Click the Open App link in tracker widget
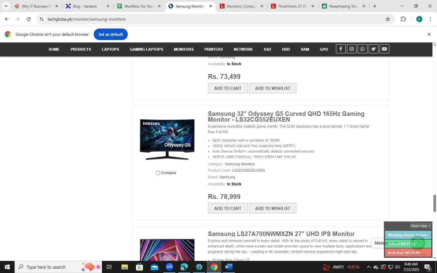The height and width of the screenshot is (273, 437). click(x=420, y=226)
